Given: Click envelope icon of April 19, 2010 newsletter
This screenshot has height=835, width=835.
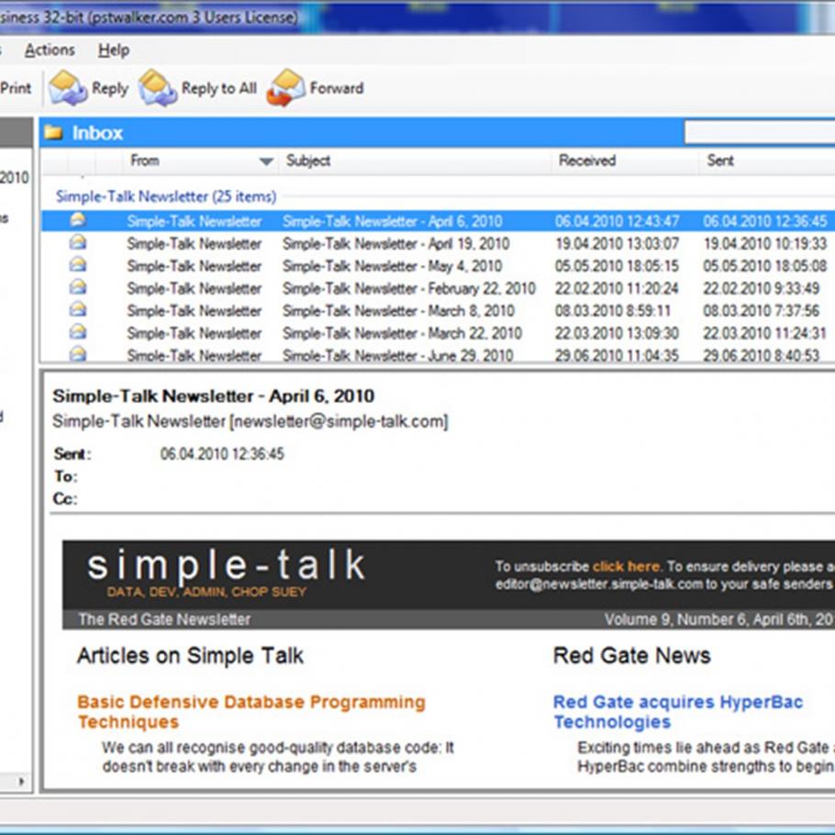Looking at the screenshot, I should 78,242.
